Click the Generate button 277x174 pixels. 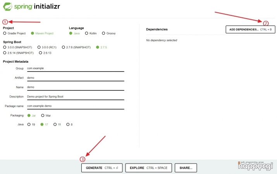pyautogui.click(x=102, y=168)
